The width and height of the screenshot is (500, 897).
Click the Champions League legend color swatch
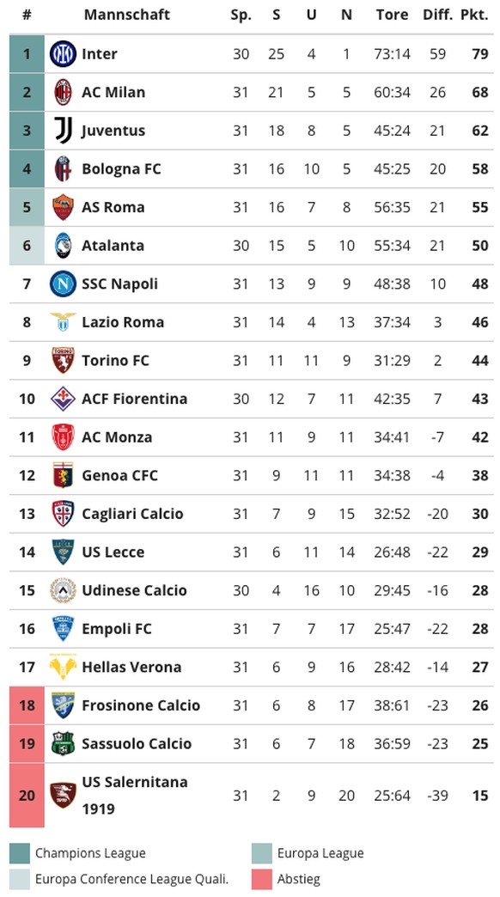20,853
